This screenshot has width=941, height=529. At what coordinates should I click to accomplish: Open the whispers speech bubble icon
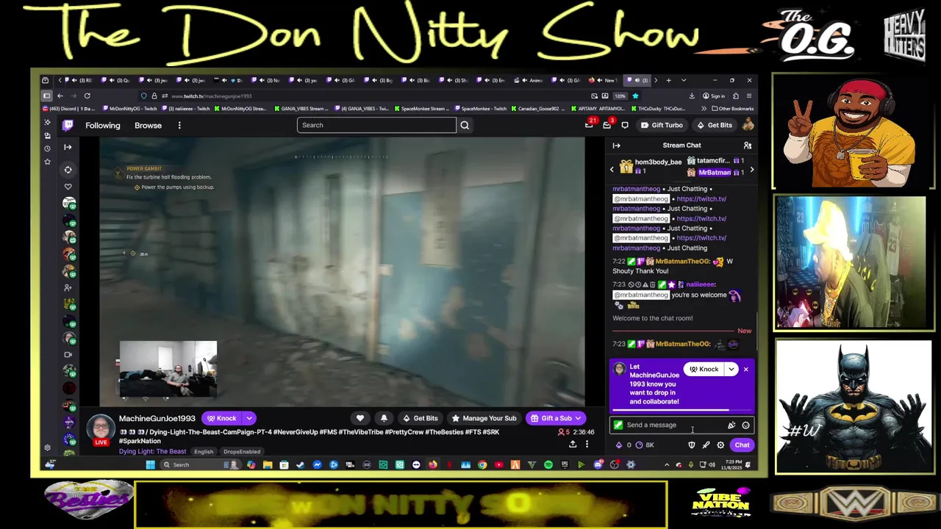(x=625, y=125)
